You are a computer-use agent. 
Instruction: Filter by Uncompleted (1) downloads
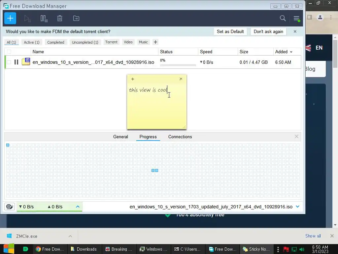[85, 42]
